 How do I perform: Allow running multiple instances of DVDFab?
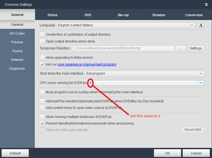click(x=42, y=117)
